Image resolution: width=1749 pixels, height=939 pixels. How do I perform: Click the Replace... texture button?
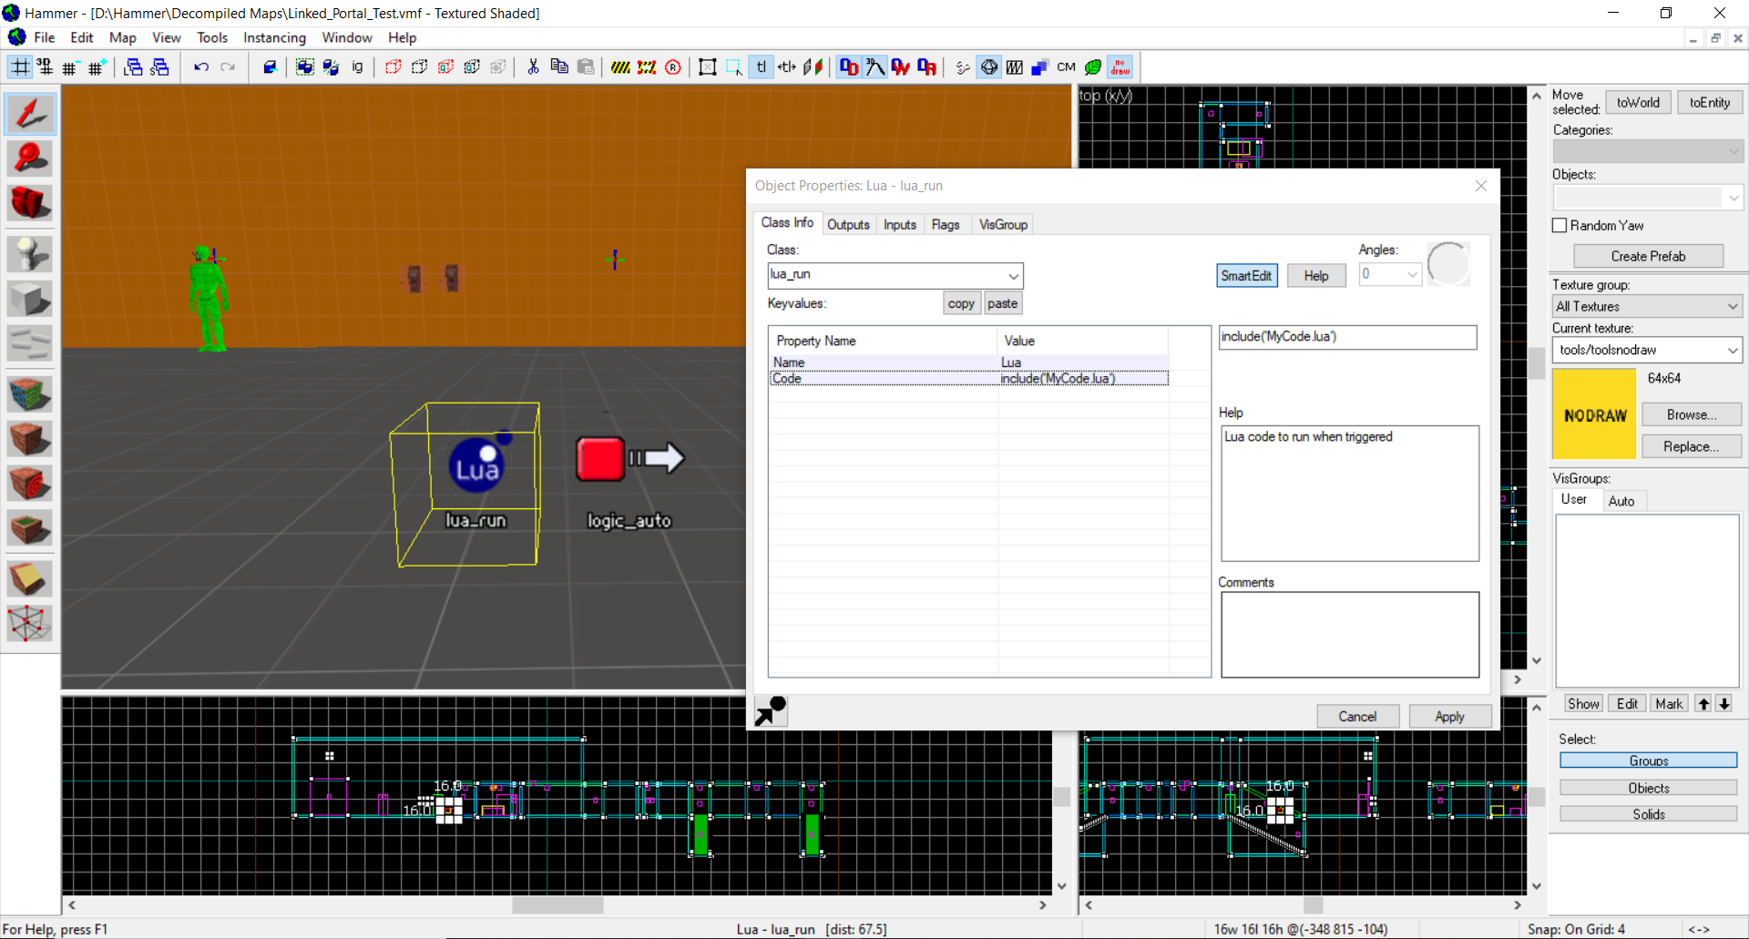click(x=1692, y=446)
